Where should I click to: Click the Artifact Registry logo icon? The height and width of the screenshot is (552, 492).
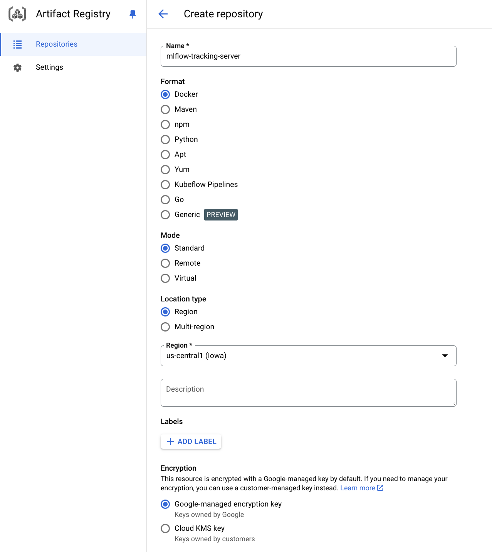point(17,14)
